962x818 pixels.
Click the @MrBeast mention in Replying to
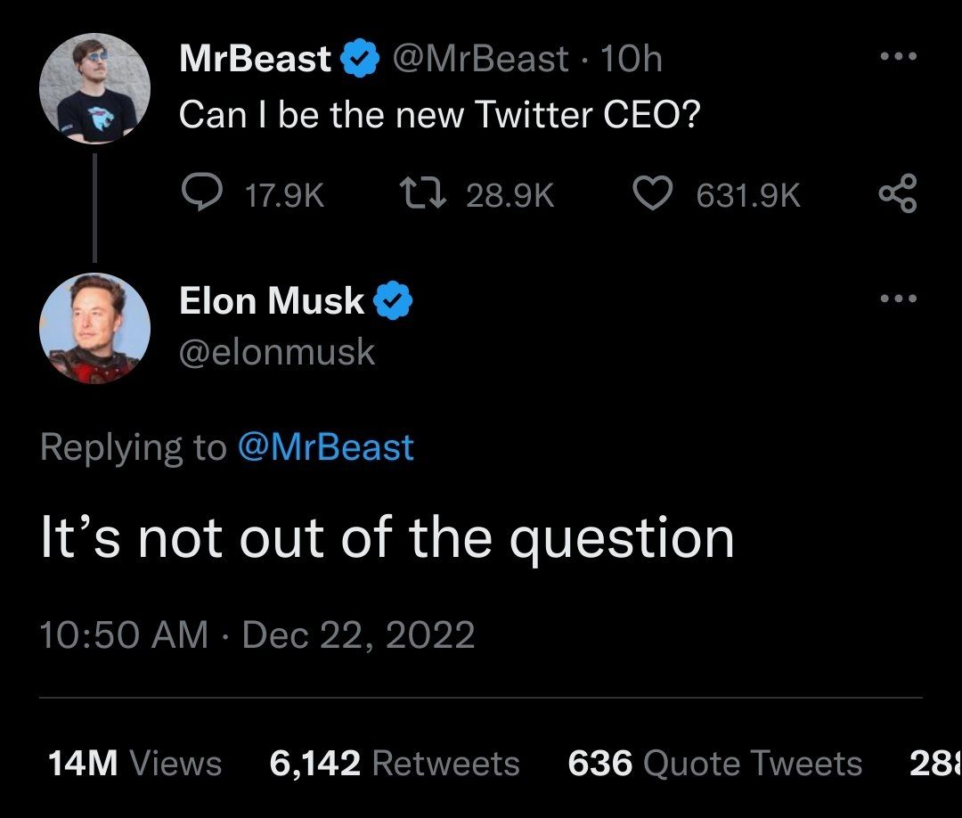pyautogui.click(x=325, y=446)
